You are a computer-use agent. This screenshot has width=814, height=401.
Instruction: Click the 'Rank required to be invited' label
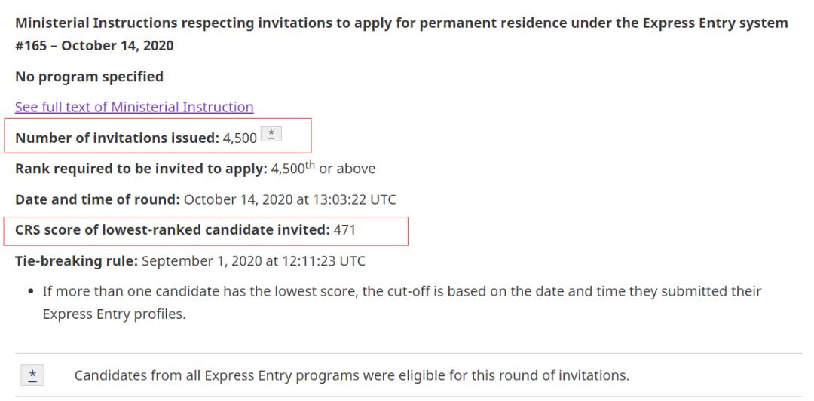[141, 169]
